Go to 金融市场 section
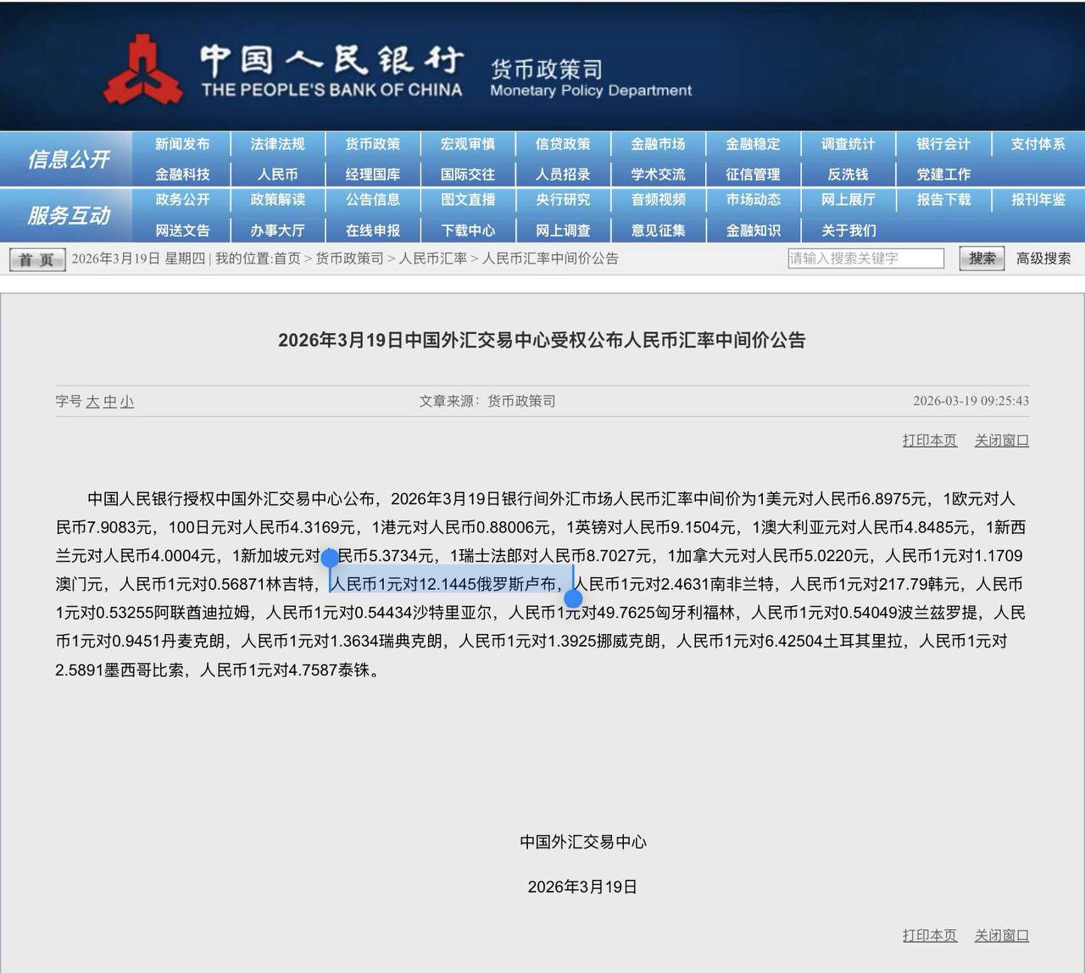 click(658, 144)
